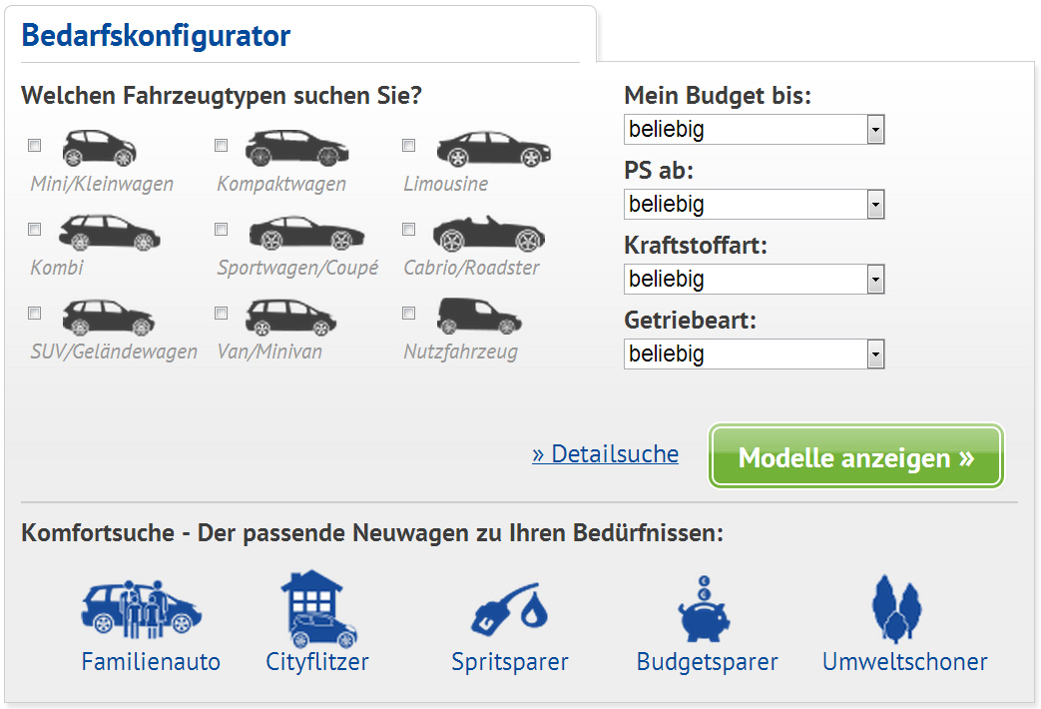Viewport: 1041px width, 709px height.
Task: Click the Familienauto family car icon
Action: pyautogui.click(x=141, y=608)
